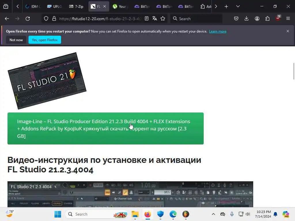
Task: Switch to the uTorrent 'Your' tab
Action: (120, 6)
